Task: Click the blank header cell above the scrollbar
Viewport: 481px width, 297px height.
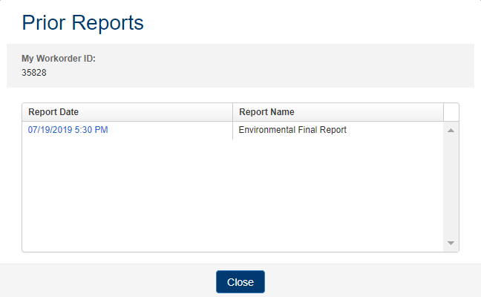Action: pyautogui.click(x=451, y=112)
